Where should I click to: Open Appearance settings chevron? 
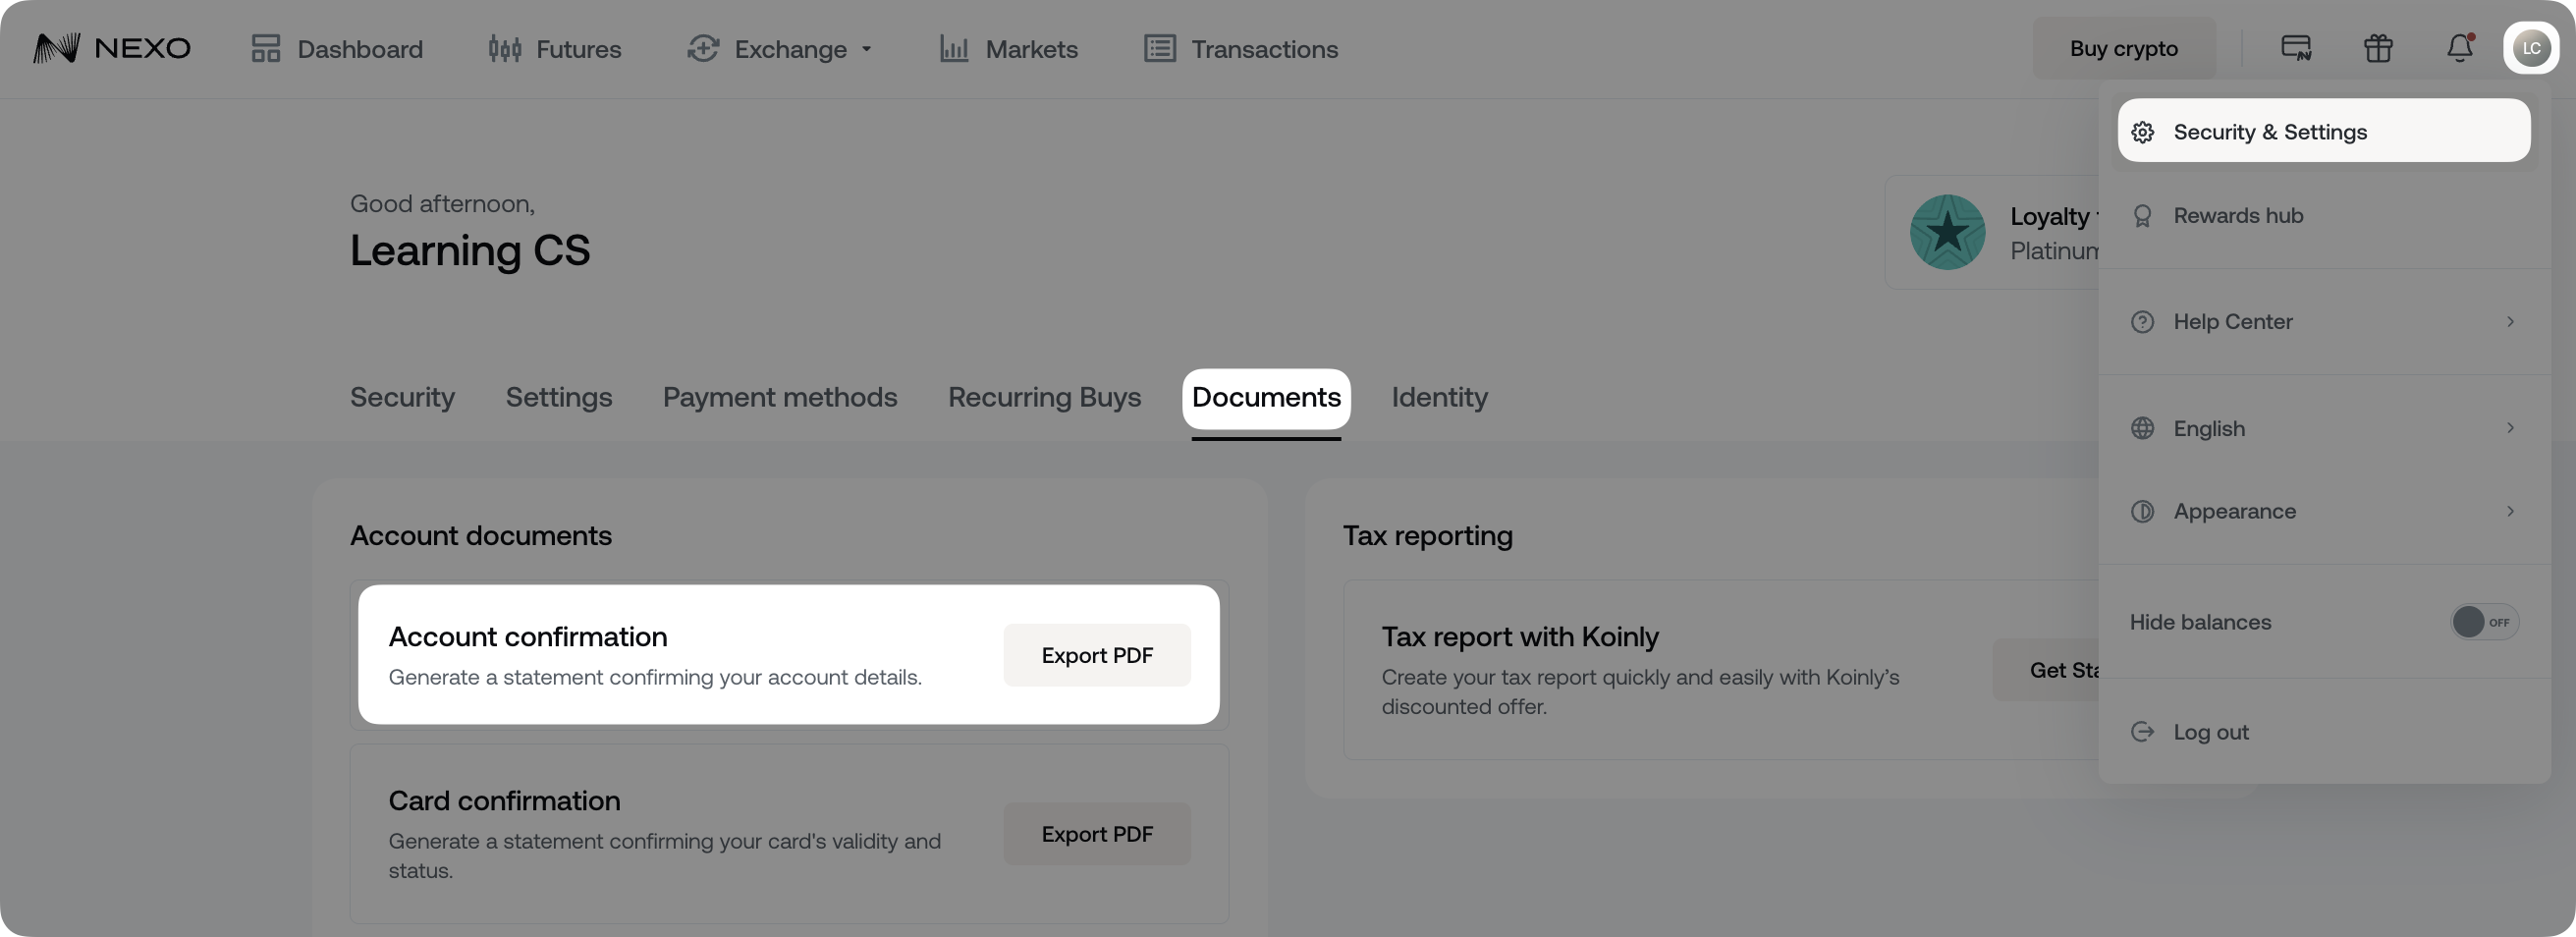point(2510,511)
